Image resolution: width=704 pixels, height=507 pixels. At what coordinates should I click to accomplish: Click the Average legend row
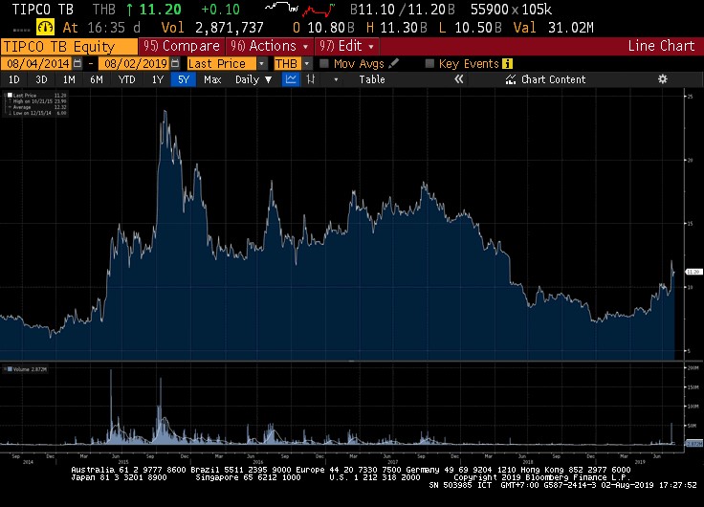(37, 107)
